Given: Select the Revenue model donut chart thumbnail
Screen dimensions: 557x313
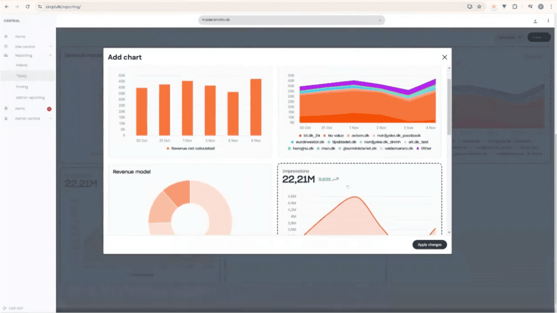Looking at the screenshot, I should (190, 200).
